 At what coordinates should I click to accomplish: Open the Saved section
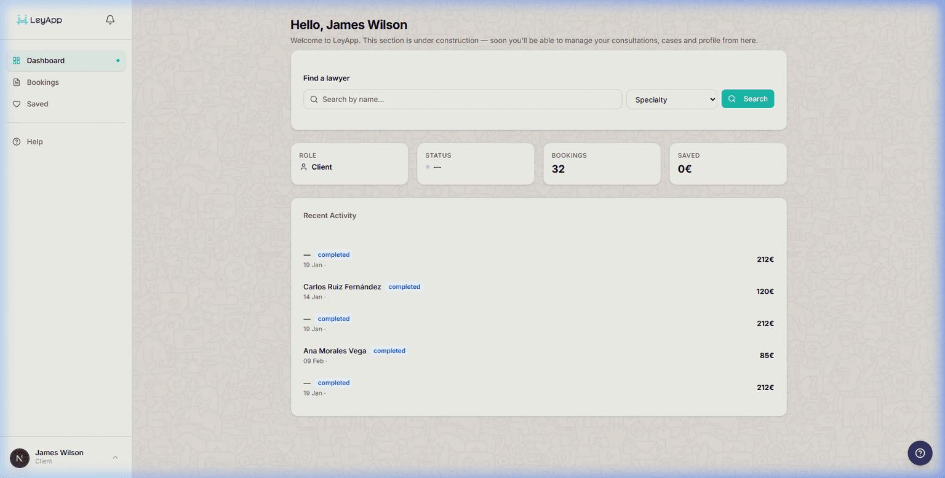click(x=38, y=103)
